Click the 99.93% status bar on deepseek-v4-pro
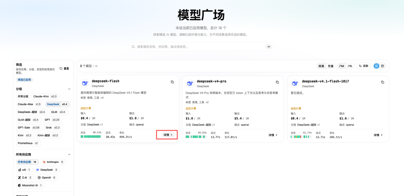 tap(196, 136)
